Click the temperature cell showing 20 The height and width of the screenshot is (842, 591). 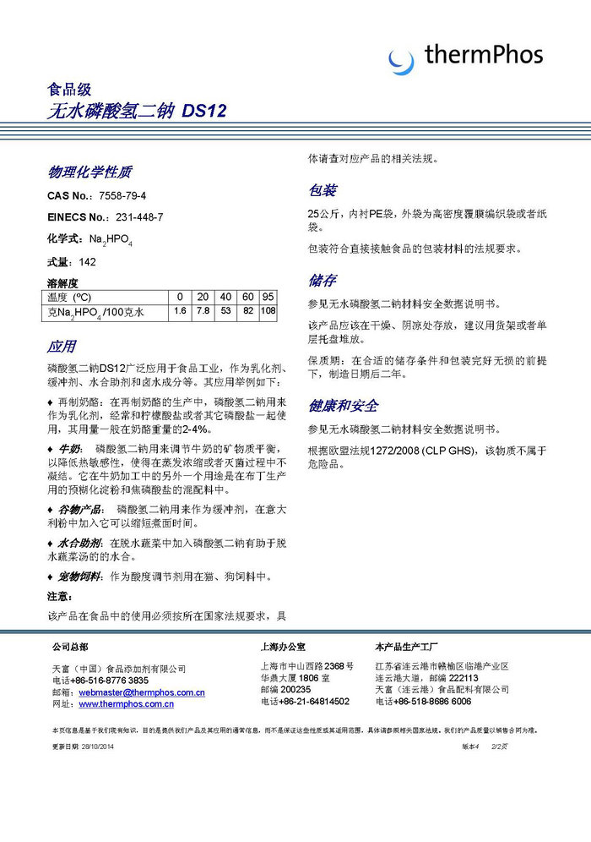[203, 297]
